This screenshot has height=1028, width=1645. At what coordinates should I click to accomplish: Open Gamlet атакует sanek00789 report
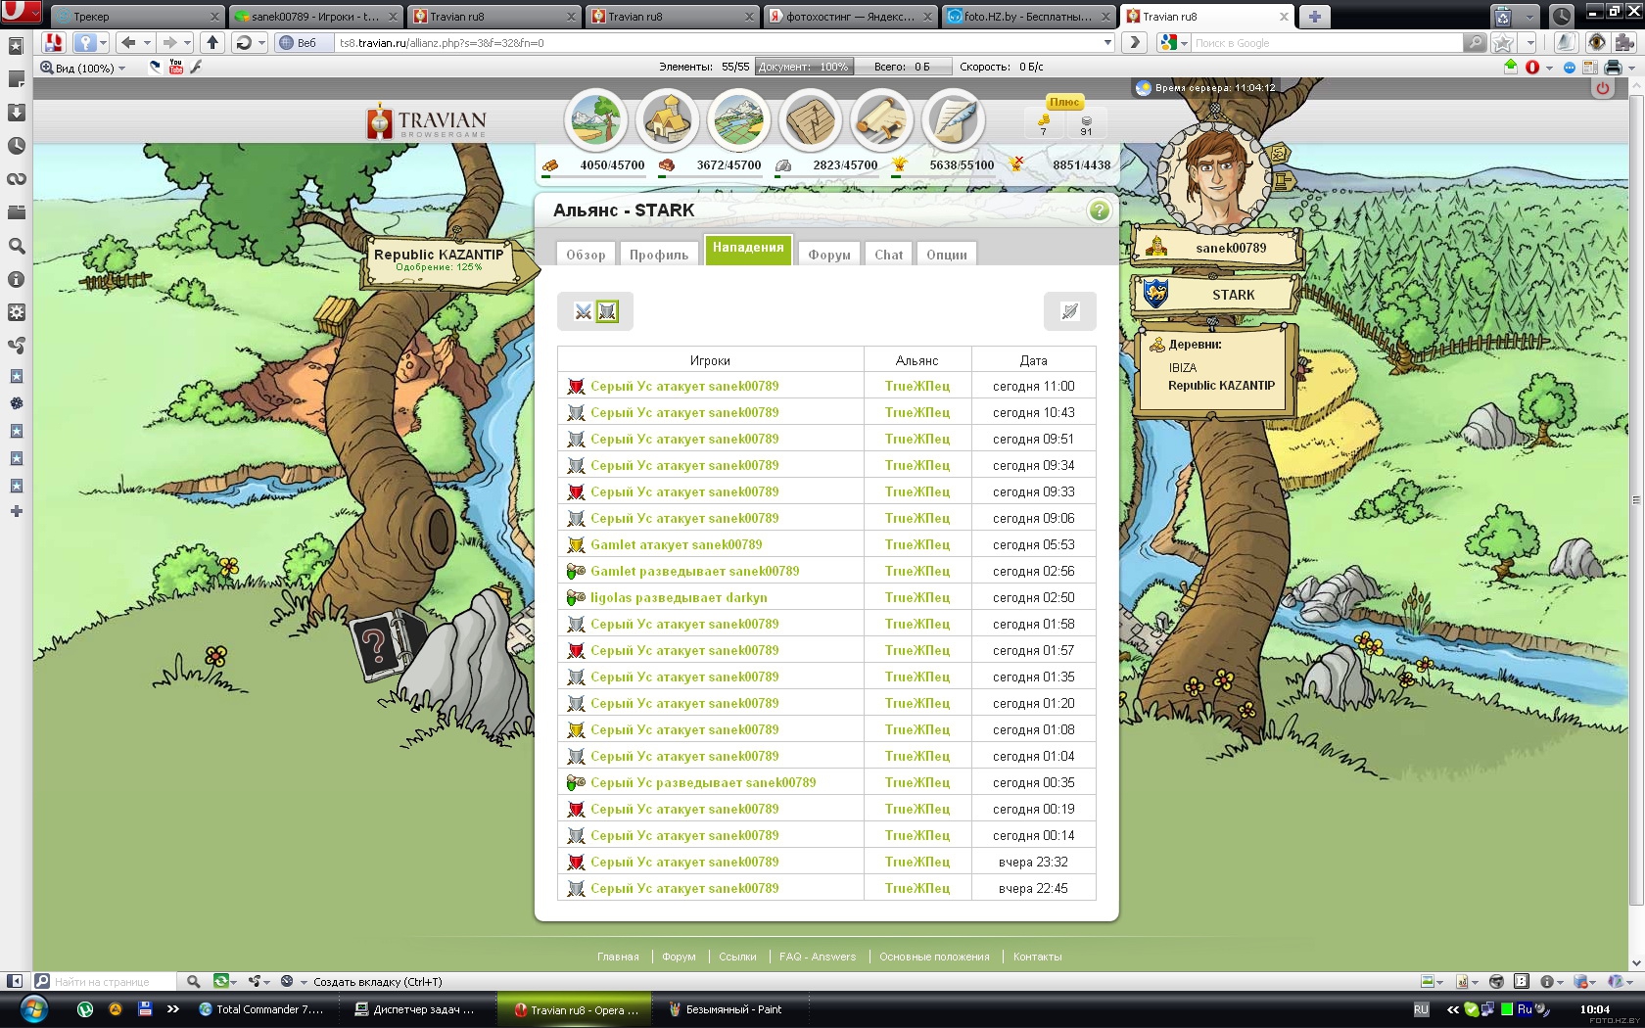pos(676,544)
